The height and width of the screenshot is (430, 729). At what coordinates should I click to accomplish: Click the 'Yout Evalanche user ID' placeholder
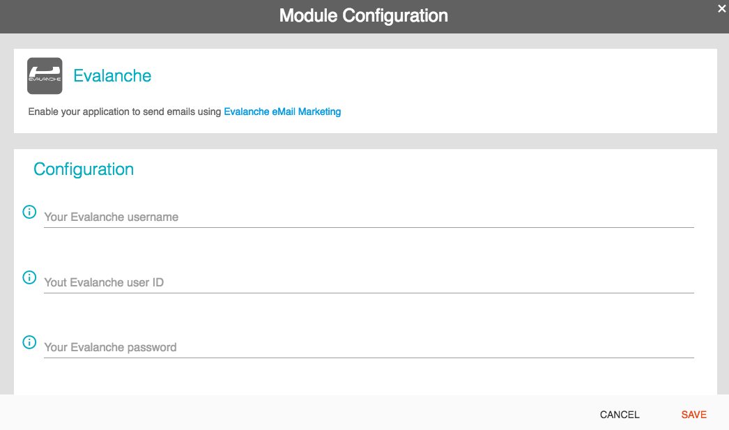pyautogui.click(x=104, y=282)
